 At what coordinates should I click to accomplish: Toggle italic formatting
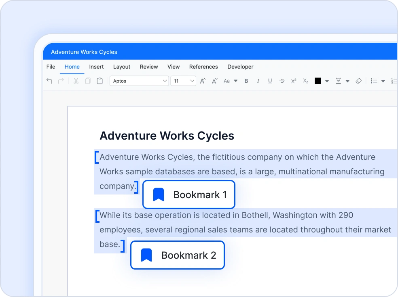pyautogui.click(x=258, y=81)
